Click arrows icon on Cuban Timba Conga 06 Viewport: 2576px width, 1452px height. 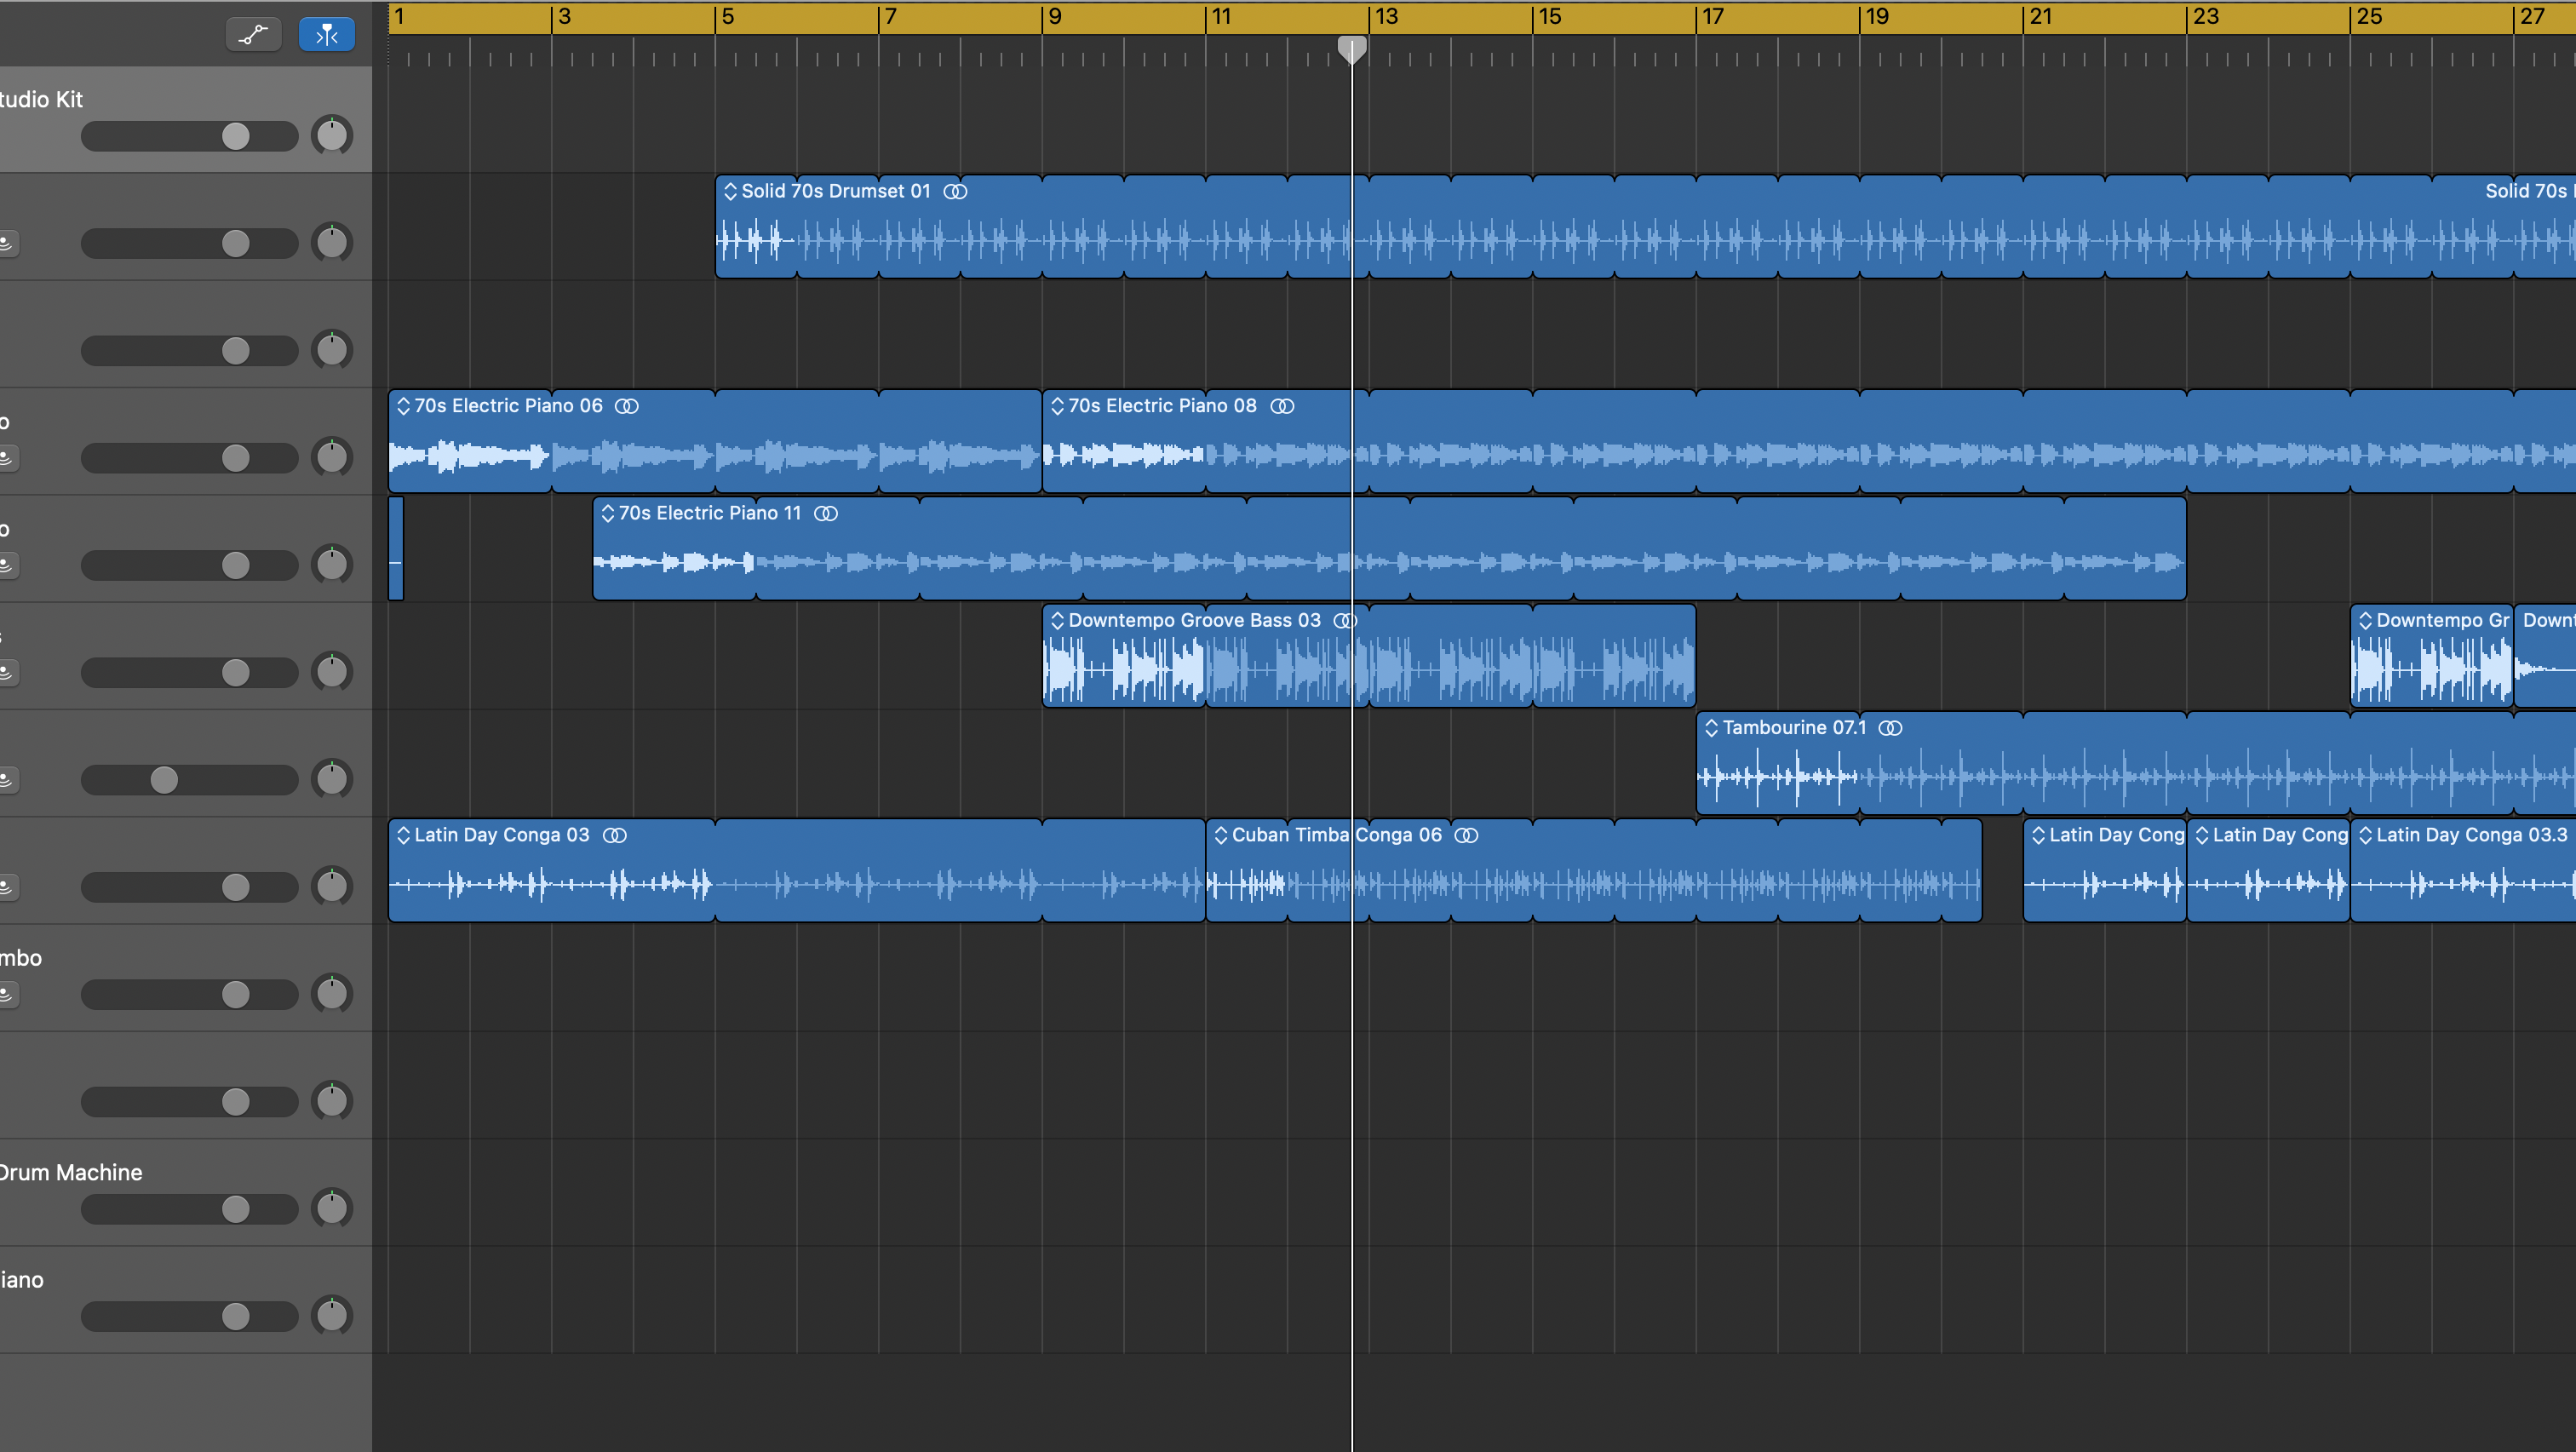tap(1220, 835)
